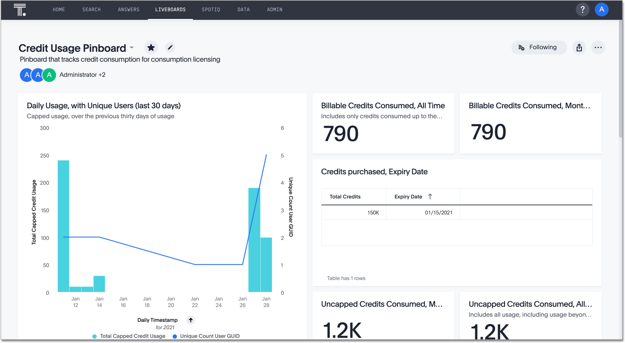Switch to the LIVEBOARDS tab
The width and height of the screenshot is (625, 343).
pyautogui.click(x=170, y=9)
